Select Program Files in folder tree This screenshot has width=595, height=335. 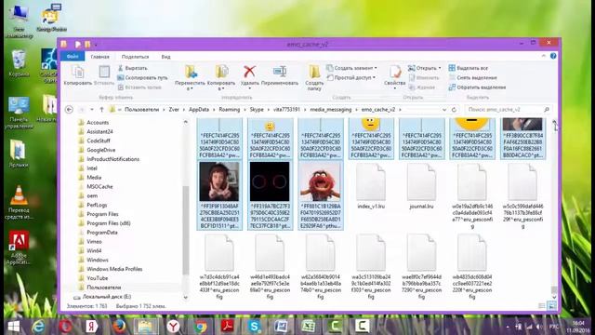coord(102,214)
